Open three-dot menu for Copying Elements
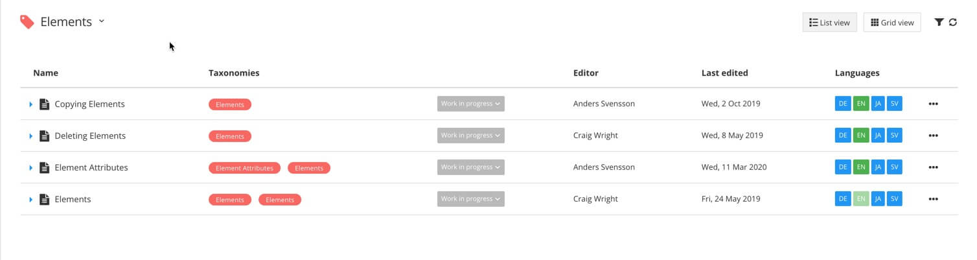 (x=933, y=104)
